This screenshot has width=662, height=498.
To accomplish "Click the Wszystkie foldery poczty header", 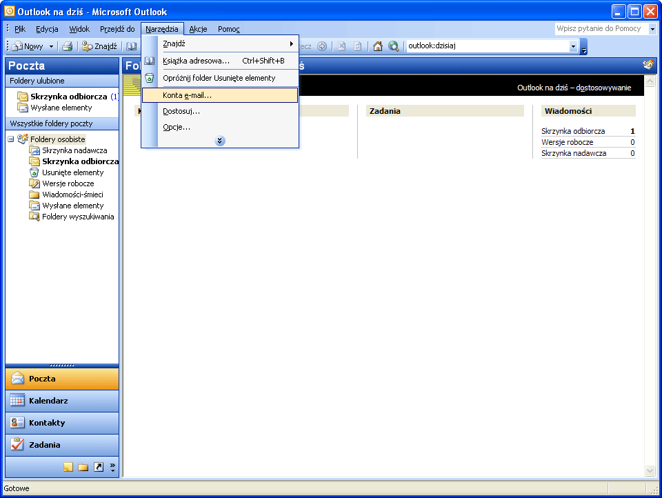I will pos(62,123).
